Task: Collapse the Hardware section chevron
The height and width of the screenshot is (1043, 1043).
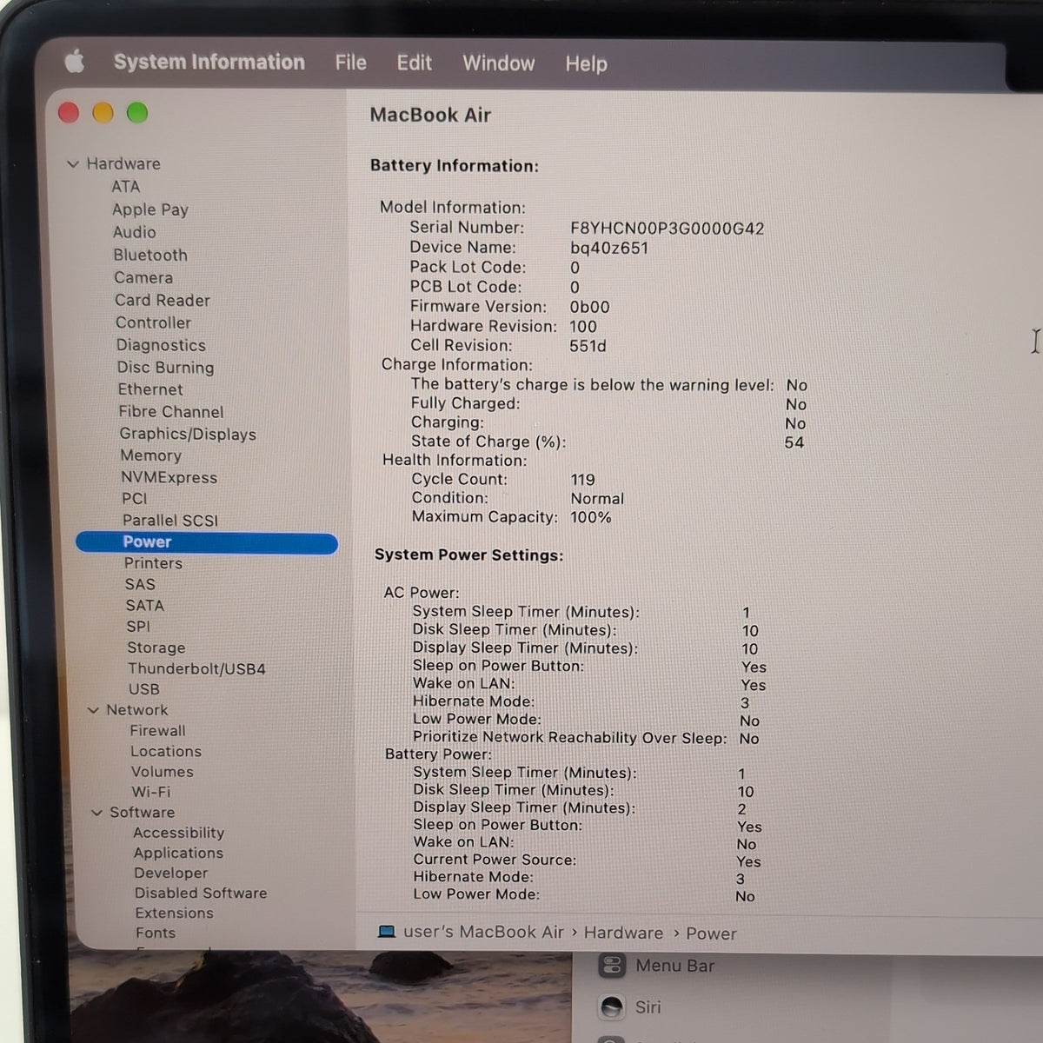Action: pos(73,163)
